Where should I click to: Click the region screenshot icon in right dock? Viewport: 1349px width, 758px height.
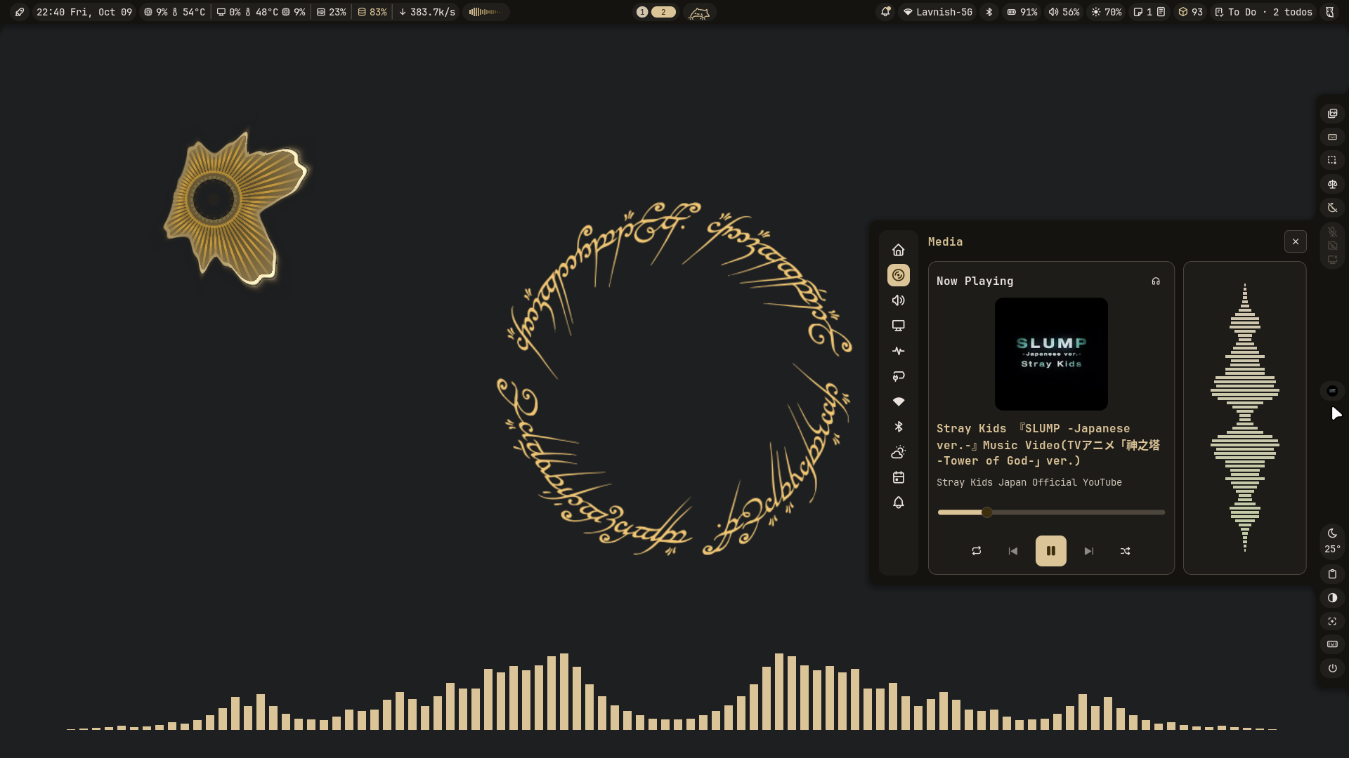point(1332,160)
